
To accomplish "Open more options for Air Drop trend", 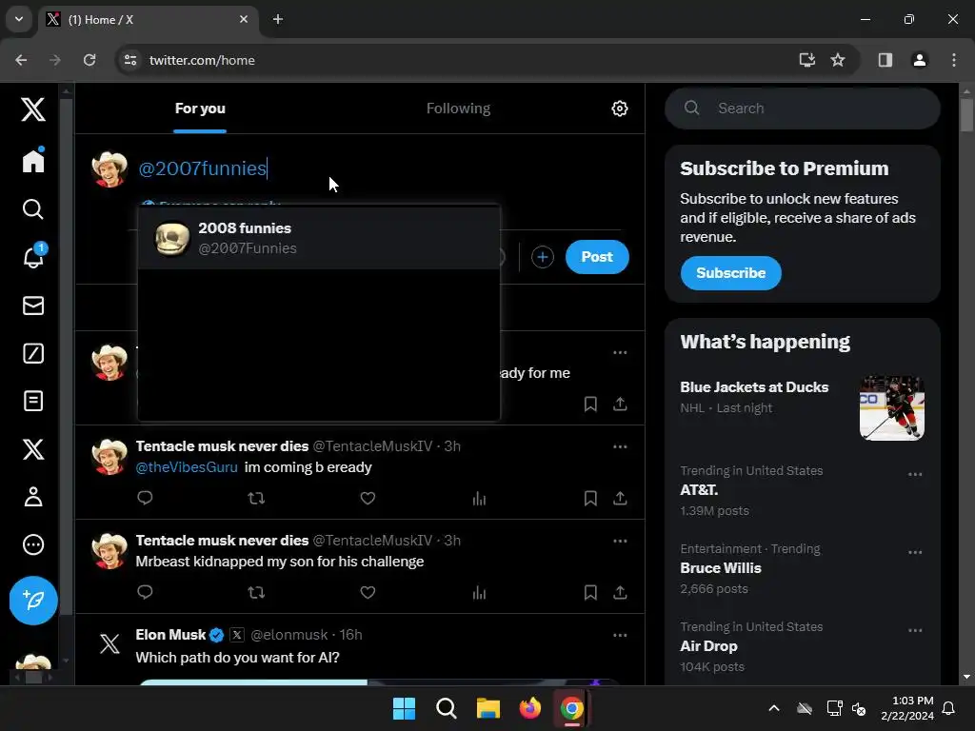I will tap(915, 630).
